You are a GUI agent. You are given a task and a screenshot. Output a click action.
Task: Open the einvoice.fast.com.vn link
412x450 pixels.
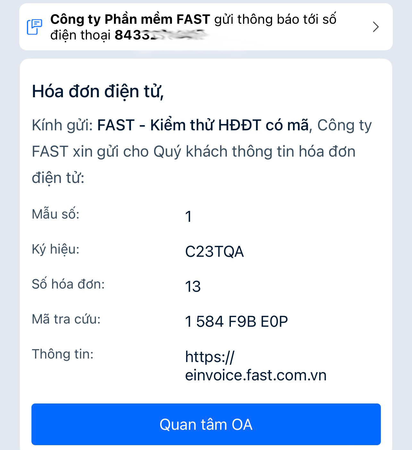point(256,375)
